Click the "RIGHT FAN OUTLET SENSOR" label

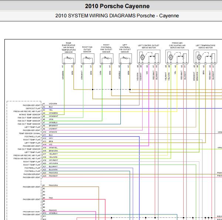pos(87,49)
